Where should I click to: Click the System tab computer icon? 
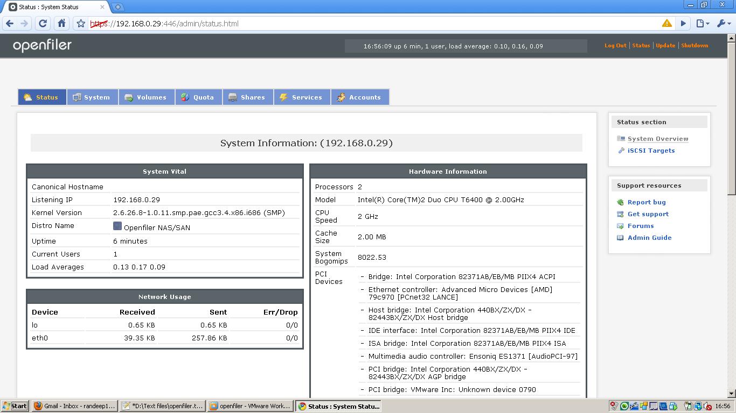point(77,97)
